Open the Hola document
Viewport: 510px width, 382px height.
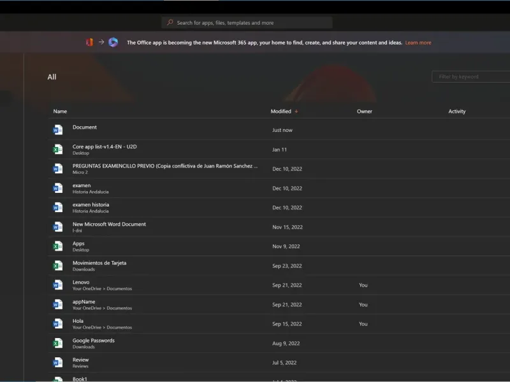pos(78,321)
